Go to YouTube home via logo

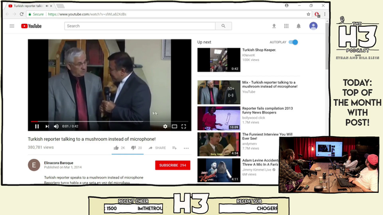point(31,26)
